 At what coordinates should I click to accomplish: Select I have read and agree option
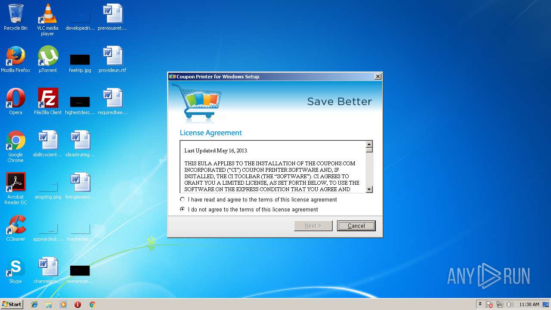point(258,200)
